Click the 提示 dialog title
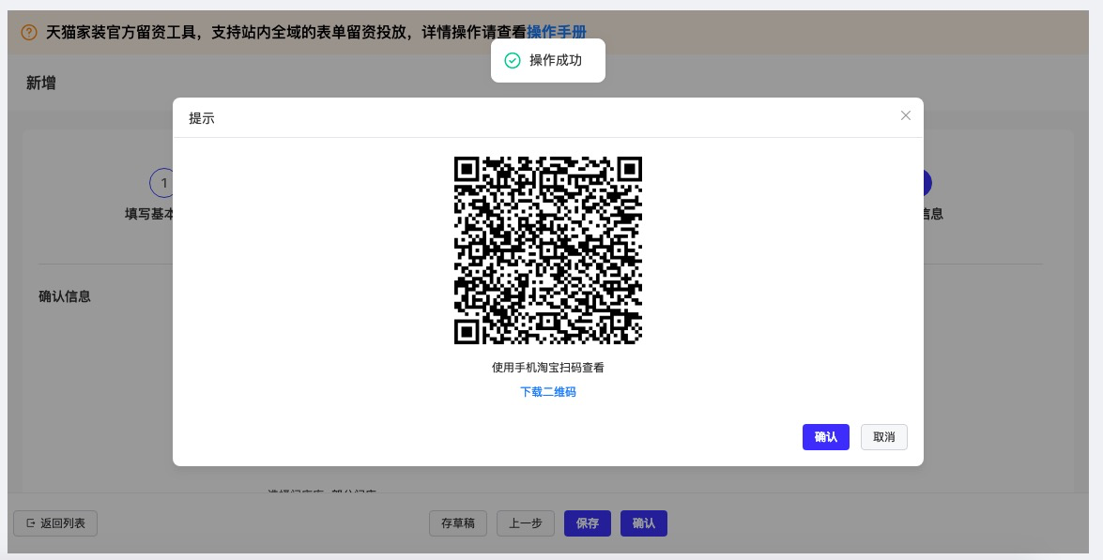The width and height of the screenshot is (1103, 560). tap(201, 118)
